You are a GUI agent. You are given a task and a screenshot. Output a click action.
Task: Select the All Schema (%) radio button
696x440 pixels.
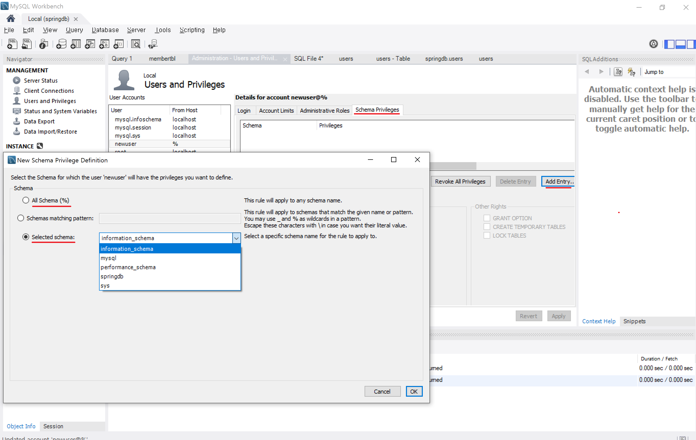(x=26, y=200)
